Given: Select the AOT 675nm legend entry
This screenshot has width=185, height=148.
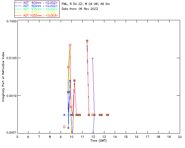Looking at the screenshot, I should pos(37,9).
